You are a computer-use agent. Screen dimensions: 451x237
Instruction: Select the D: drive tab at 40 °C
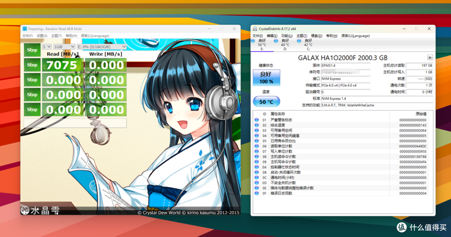285,45
